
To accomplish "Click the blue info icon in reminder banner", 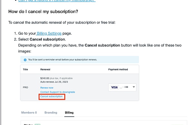I will click(25, 60).
